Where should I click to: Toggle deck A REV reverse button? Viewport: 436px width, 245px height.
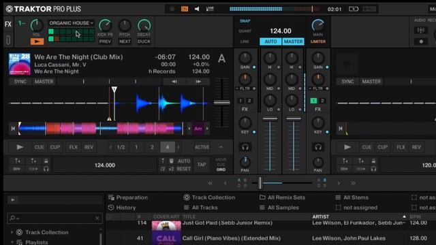coord(89,147)
